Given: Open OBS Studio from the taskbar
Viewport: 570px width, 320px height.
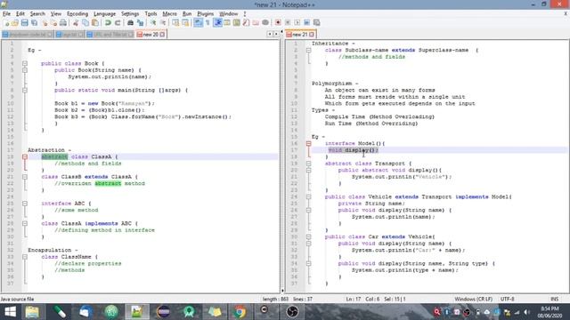Looking at the screenshot, I should 292,312.
